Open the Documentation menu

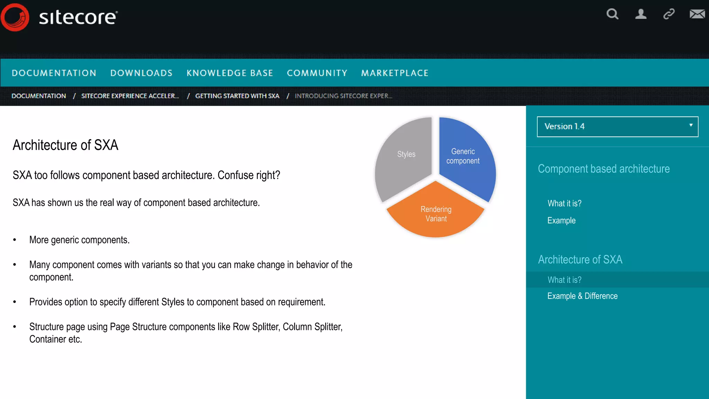tap(54, 73)
